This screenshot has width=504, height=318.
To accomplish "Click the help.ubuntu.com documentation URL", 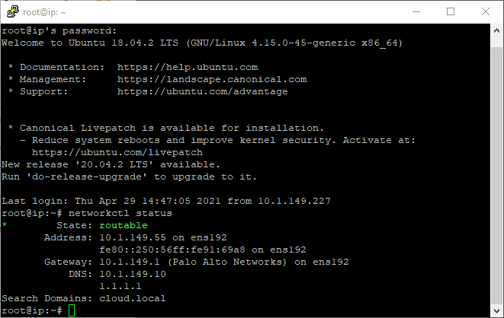I will tap(188, 67).
